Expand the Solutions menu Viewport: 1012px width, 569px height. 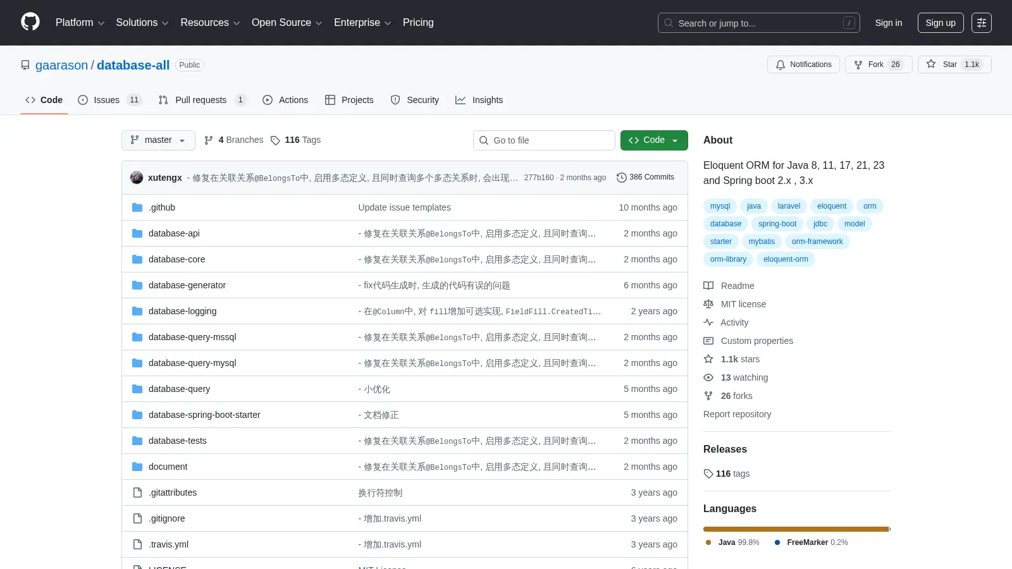coord(142,23)
